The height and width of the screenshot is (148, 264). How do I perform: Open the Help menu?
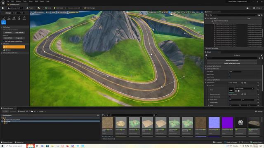click(x=48, y=1)
